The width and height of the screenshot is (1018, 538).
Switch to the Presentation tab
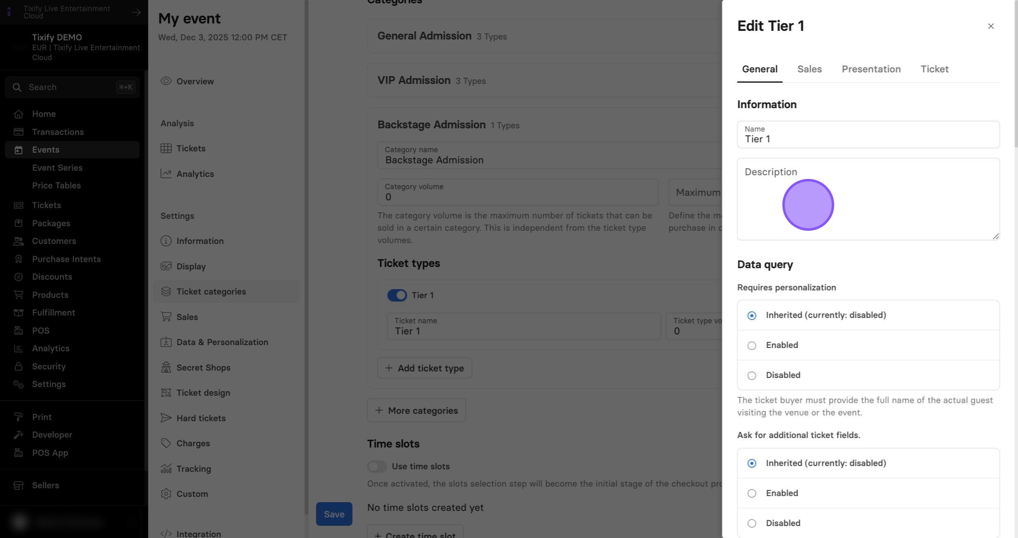click(x=871, y=69)
